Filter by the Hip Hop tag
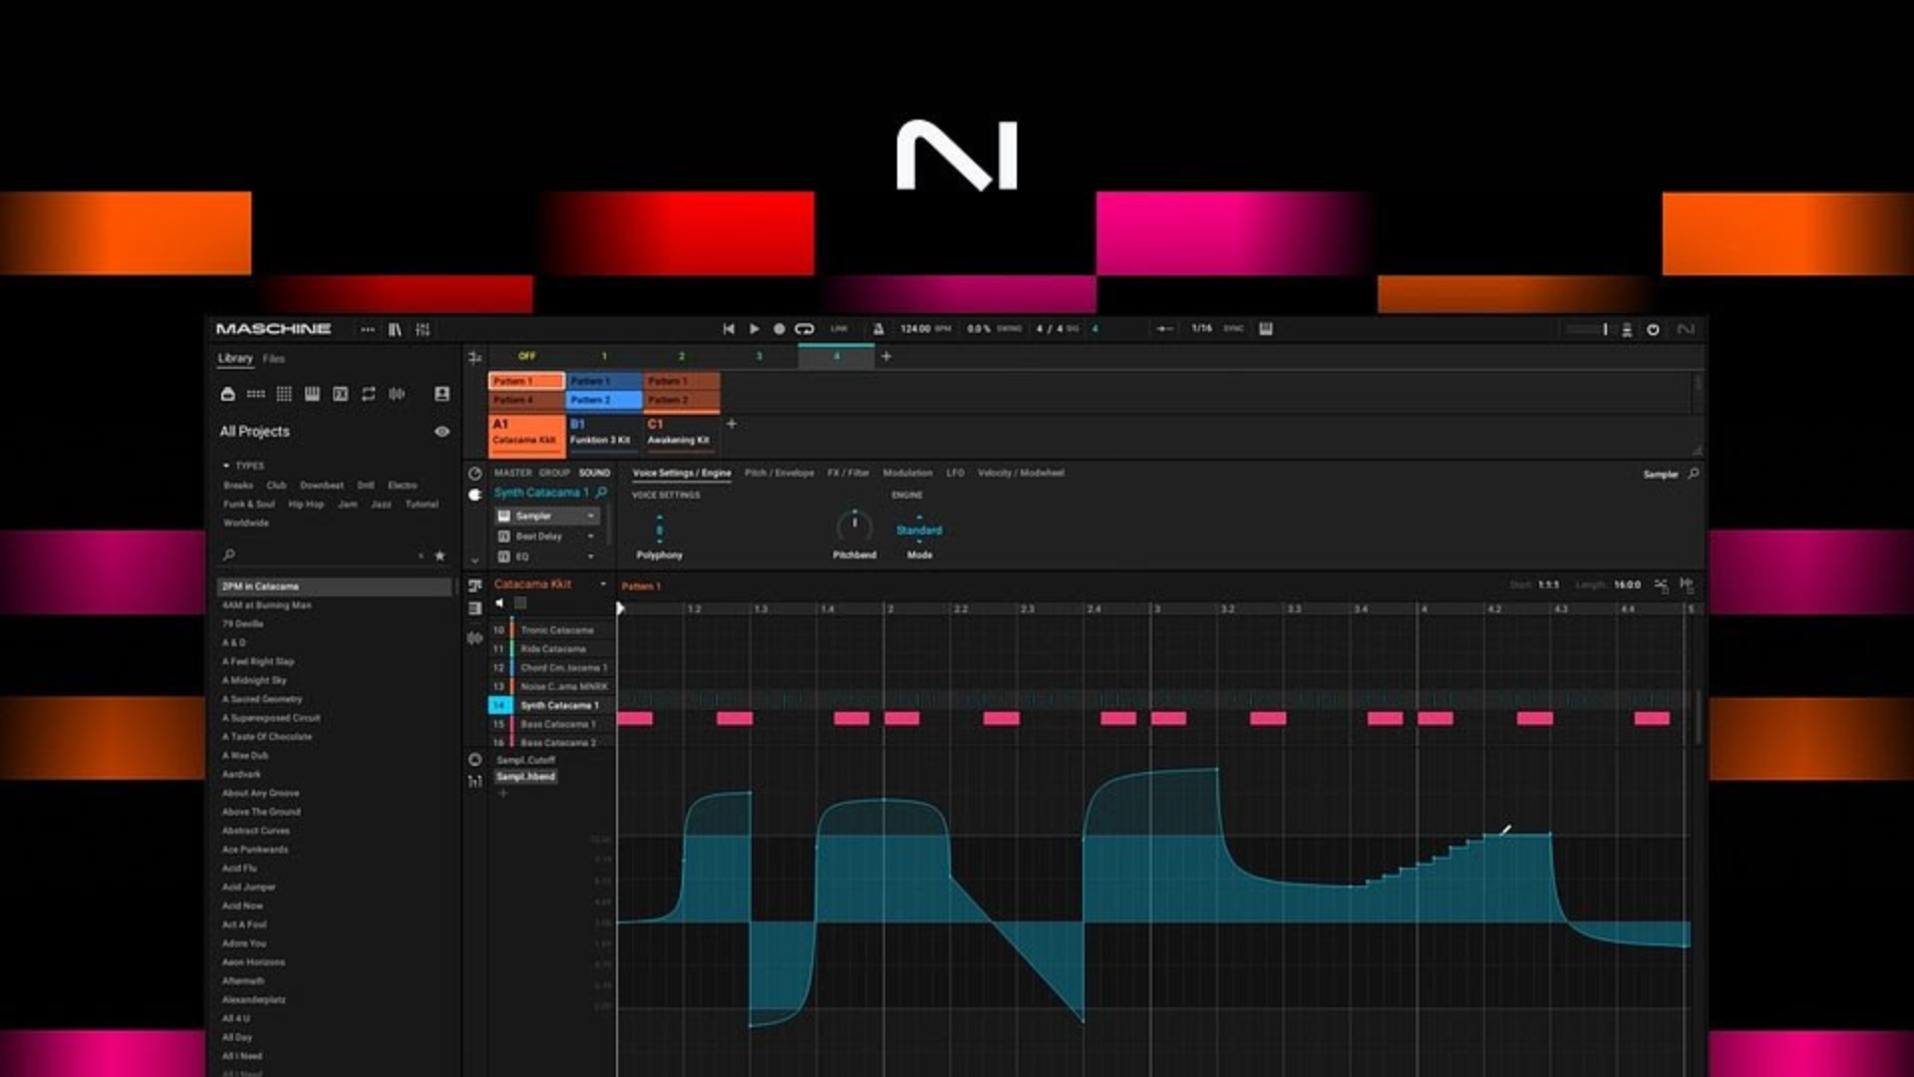The width and height of the screenshot is (1914, 1077). [306, 505]
